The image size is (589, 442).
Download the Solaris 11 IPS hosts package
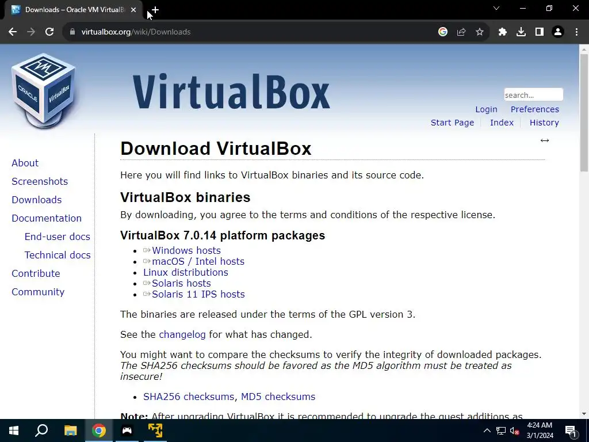tap(198, 294)
